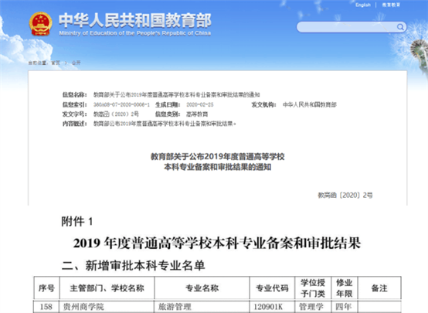Click the 附件 1 heading
428x313 pixels.
77,222
